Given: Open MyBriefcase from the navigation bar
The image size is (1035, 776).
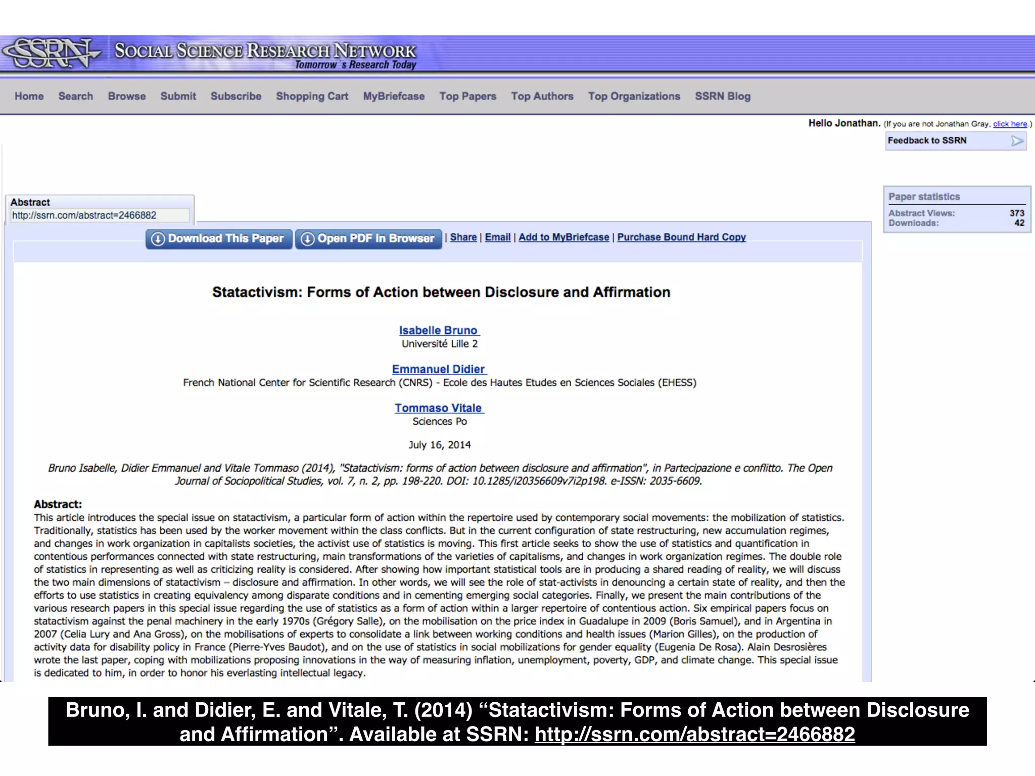Looking at the screenshot, I should click(394, 96).
